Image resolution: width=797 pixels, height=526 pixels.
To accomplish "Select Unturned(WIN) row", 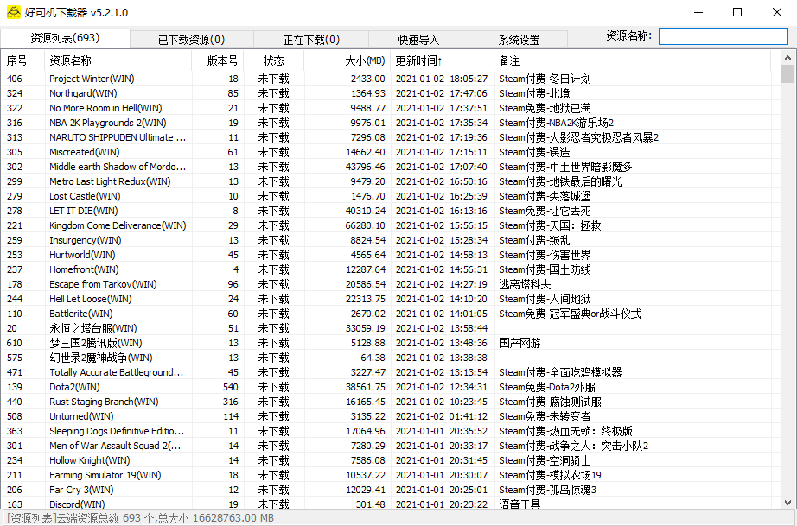I will coord(391,417).
